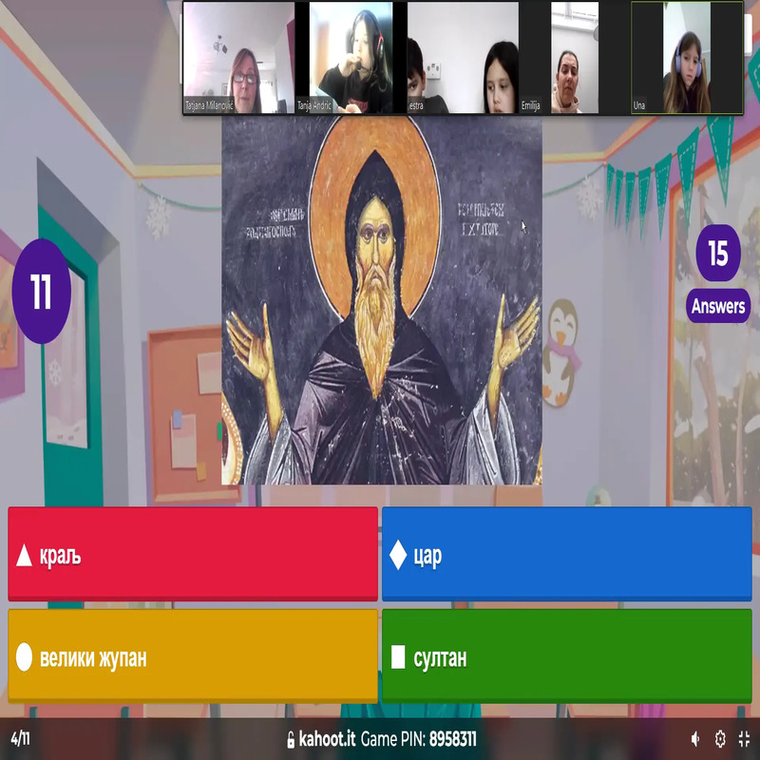Open Kahoot settings gear

[x=720, y=739]
